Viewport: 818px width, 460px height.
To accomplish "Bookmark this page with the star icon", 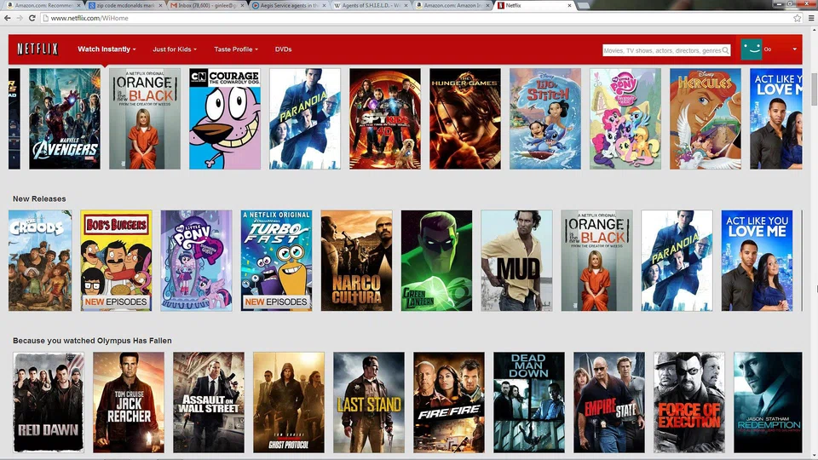I will 798,18.
